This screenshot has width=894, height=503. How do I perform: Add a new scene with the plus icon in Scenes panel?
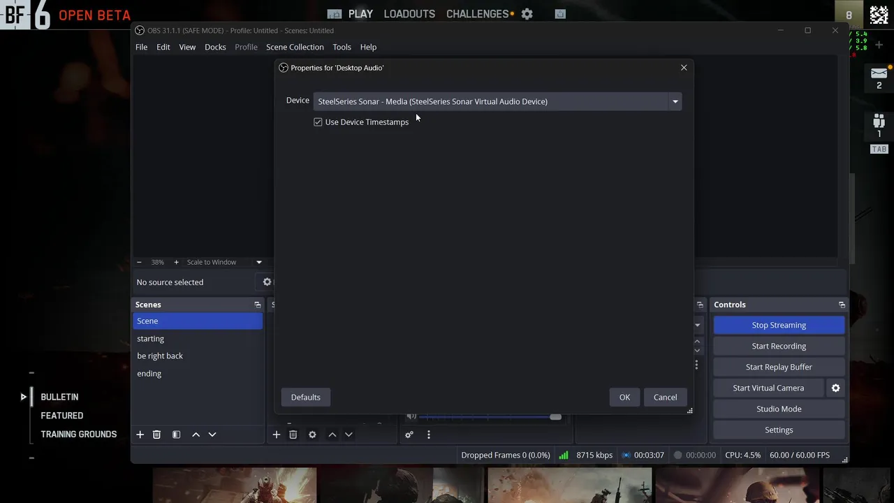140,435
